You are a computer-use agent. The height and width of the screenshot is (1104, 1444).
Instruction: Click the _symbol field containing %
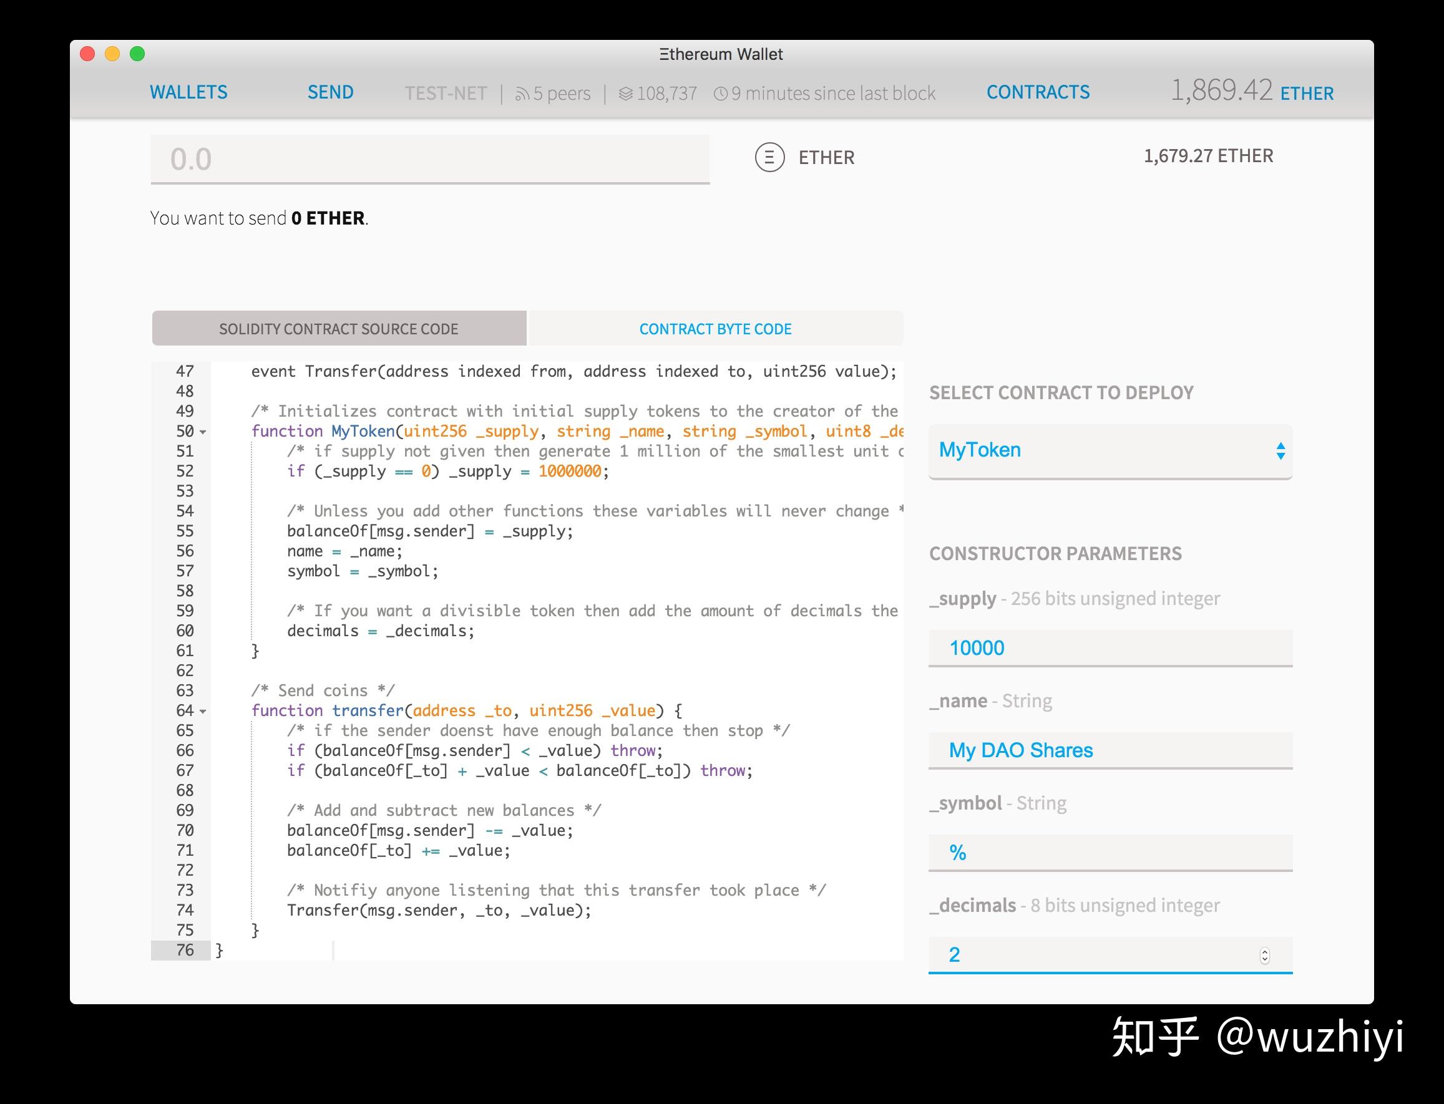(x=1111, y=853)
